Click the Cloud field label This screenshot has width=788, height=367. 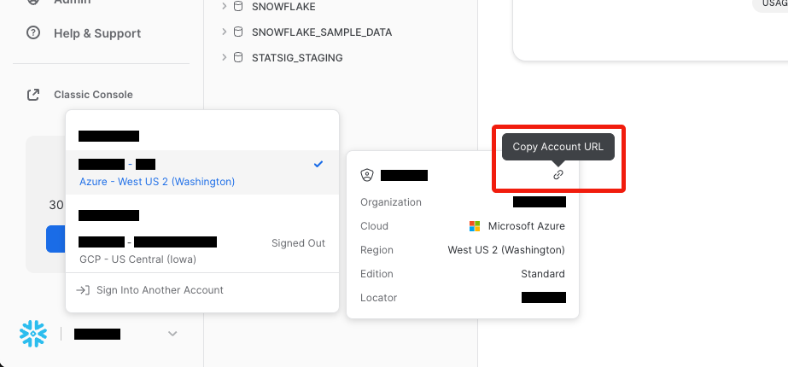pos(375,226)
